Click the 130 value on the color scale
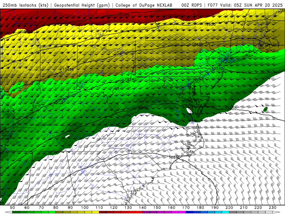The height and width of the screenshot is (214, 285). [x=128, y=208]
